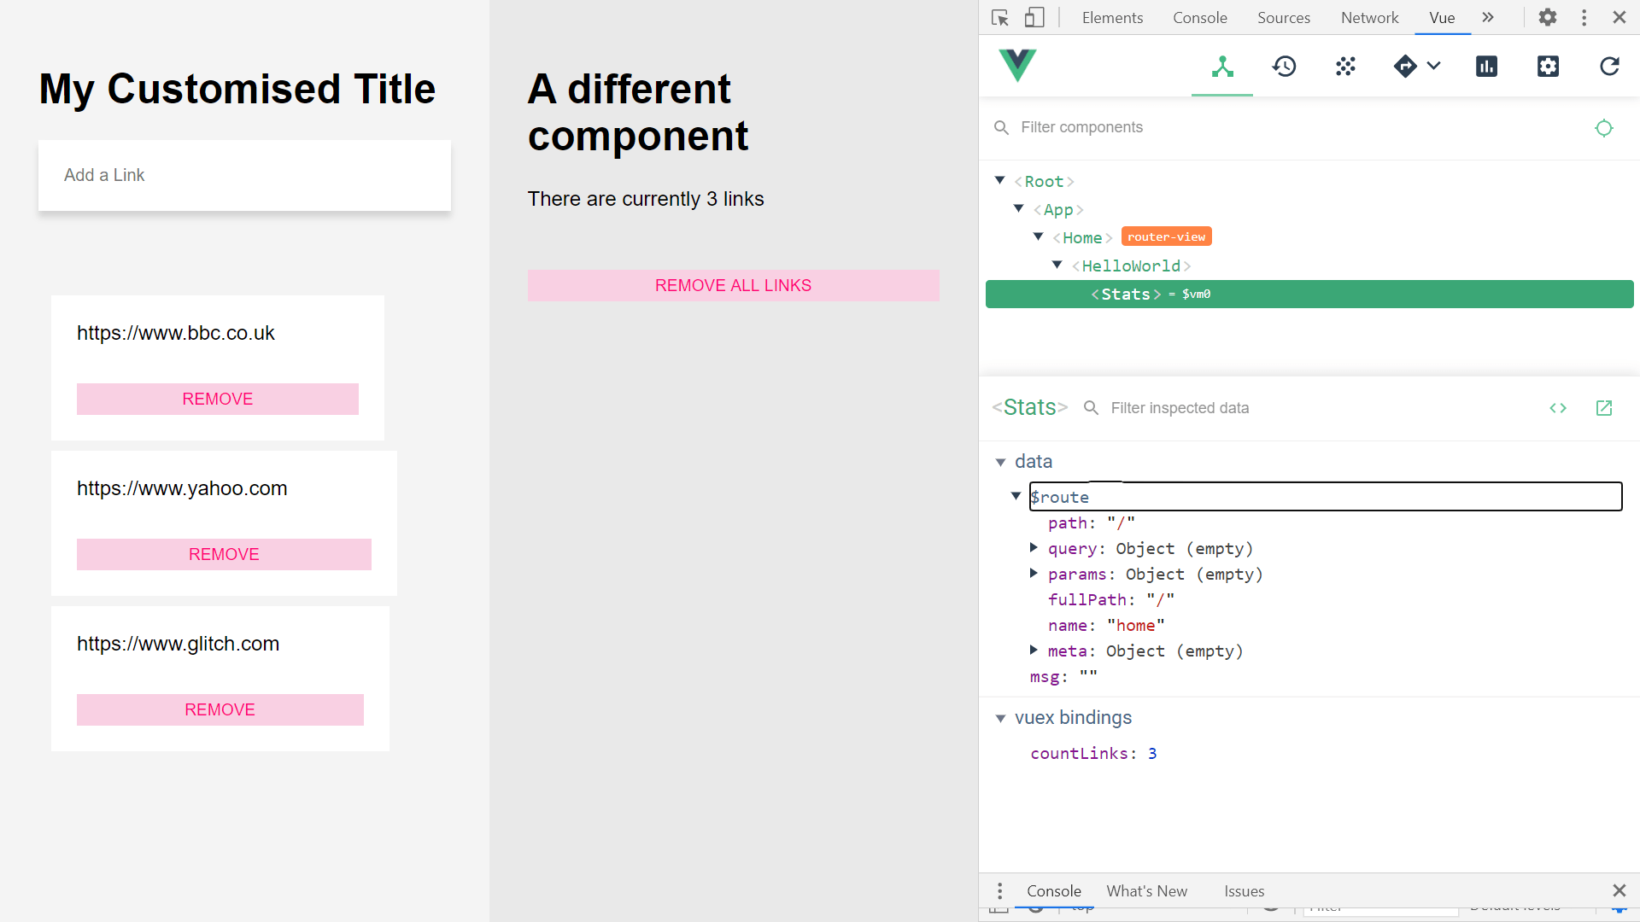Image resolution: width=1640 pixels, height=922 pixels.
Task: Open the Performance bar-chart icon
Action: (x=1486, y=67)
